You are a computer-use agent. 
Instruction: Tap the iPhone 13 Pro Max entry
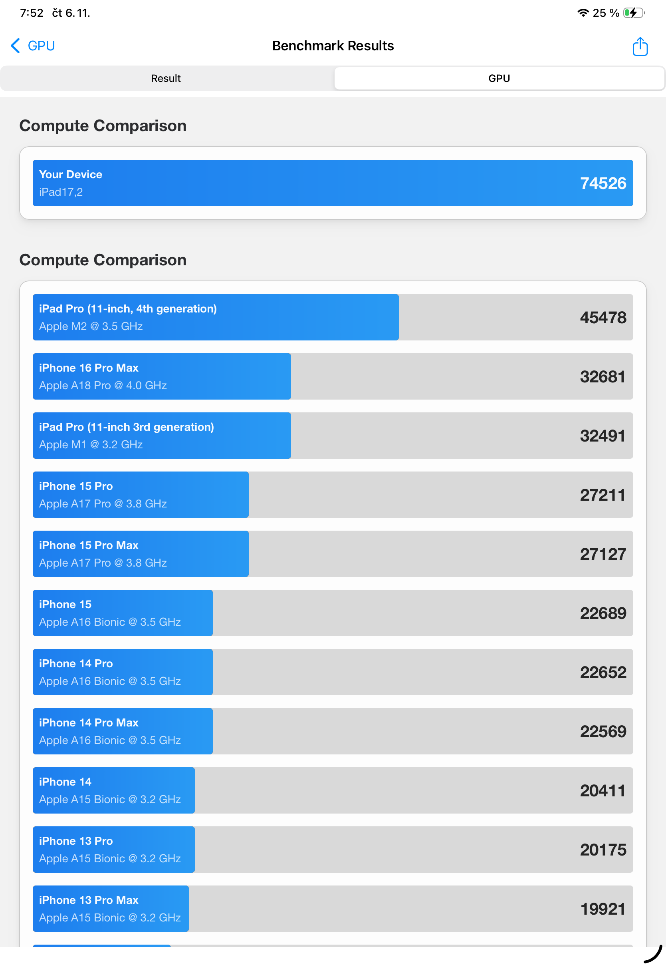333,909
